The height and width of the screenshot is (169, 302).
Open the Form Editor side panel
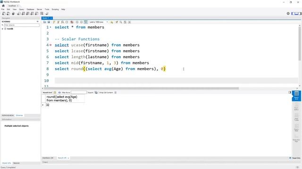[296, 107]
